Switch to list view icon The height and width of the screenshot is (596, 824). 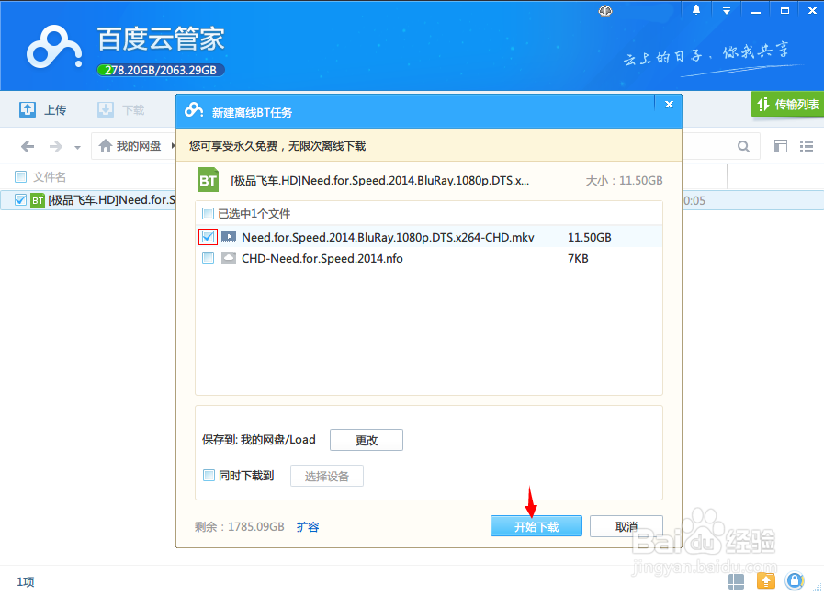coord(807,146)
